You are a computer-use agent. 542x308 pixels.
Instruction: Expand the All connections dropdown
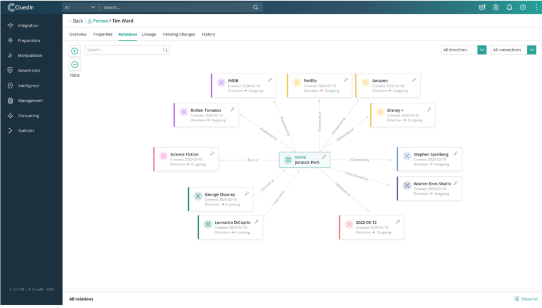[531, 50]
